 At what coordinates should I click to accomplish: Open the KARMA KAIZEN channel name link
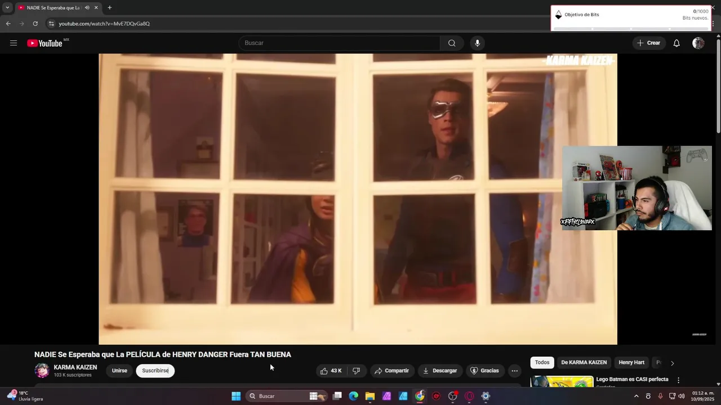pos(75,367)
